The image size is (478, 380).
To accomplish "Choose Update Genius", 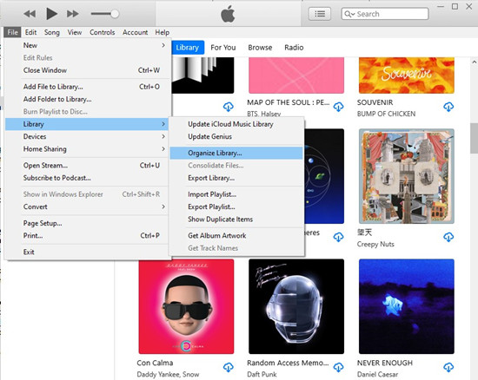I will point(236,136).
